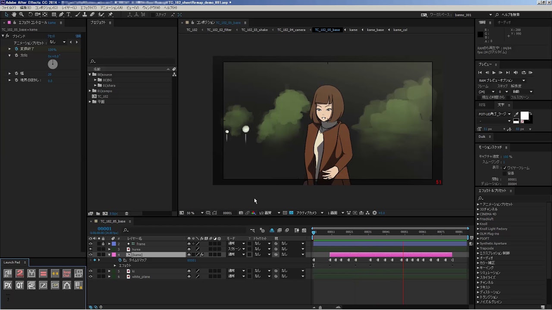Hide the kame layer
552x310 pixels.
point(91,254)
